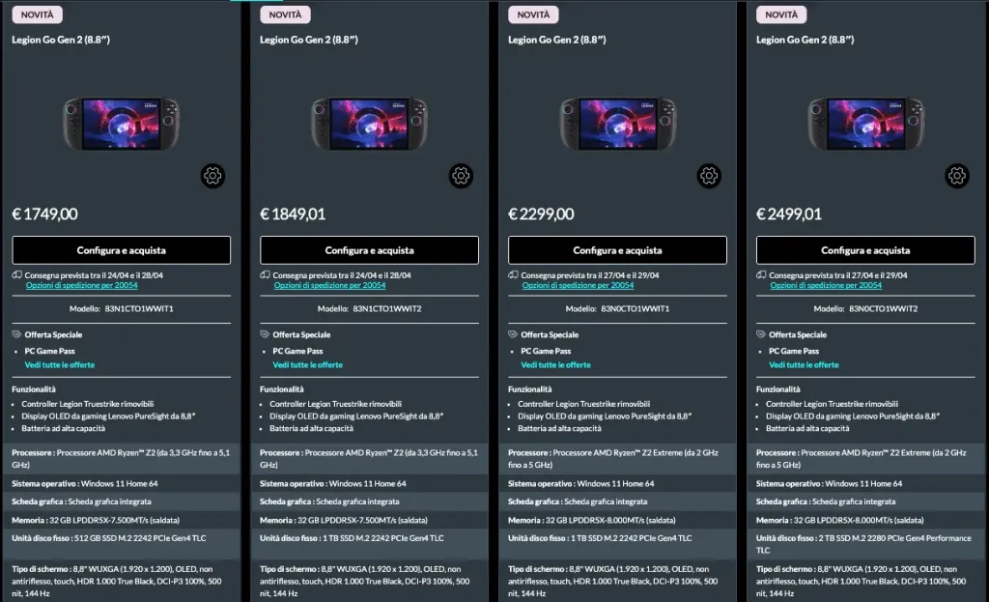
Task: Open product image of €1749,00 Legion Go
Action: [x=121, y=124]
